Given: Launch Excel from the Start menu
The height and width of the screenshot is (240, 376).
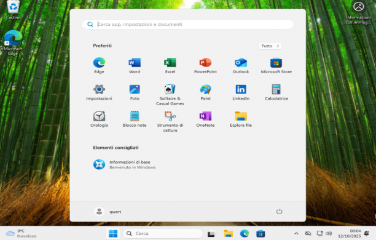Looking at the screenshot, I should (x=170, y=66).
